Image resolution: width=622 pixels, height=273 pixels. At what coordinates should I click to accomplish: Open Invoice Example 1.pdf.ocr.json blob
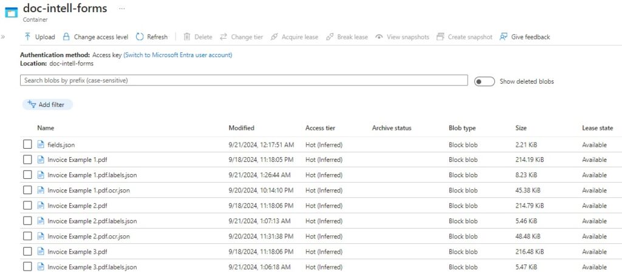point(89,190)
